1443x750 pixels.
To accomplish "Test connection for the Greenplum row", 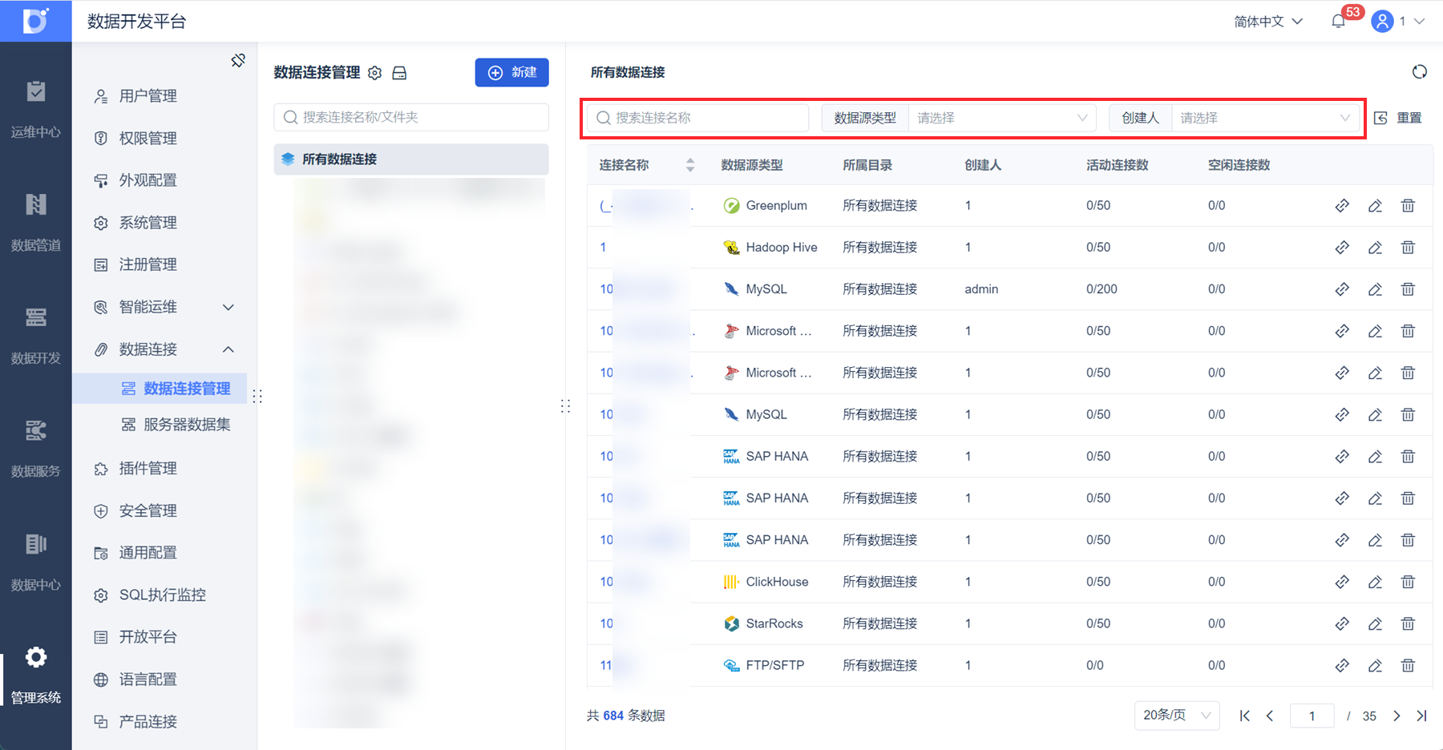I will click(1342, 206).
